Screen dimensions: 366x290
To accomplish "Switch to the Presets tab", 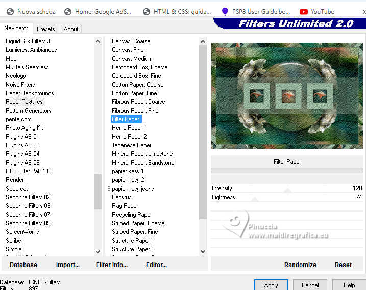I will [x=46, y=29].
